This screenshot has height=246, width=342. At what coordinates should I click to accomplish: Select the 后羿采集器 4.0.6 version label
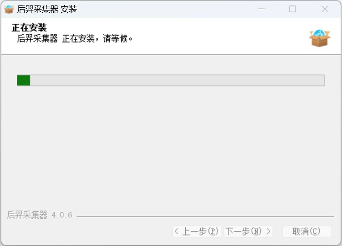[x=40, y=215]
